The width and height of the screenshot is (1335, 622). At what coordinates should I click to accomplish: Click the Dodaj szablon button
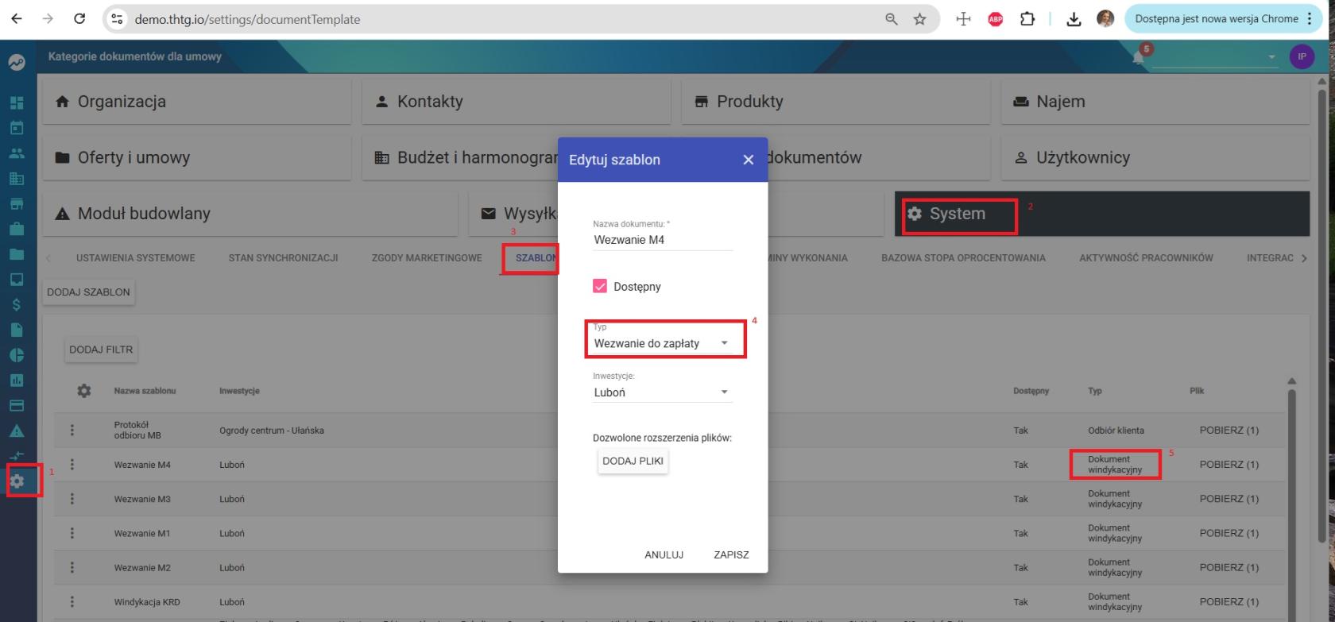(x=88, y=292)
